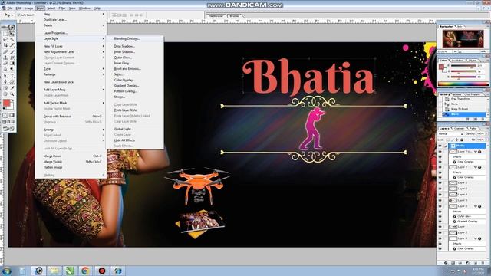The image size is (491, 276).
Task: Select Bring To Front history state
Action: click(x=460, y=109)
